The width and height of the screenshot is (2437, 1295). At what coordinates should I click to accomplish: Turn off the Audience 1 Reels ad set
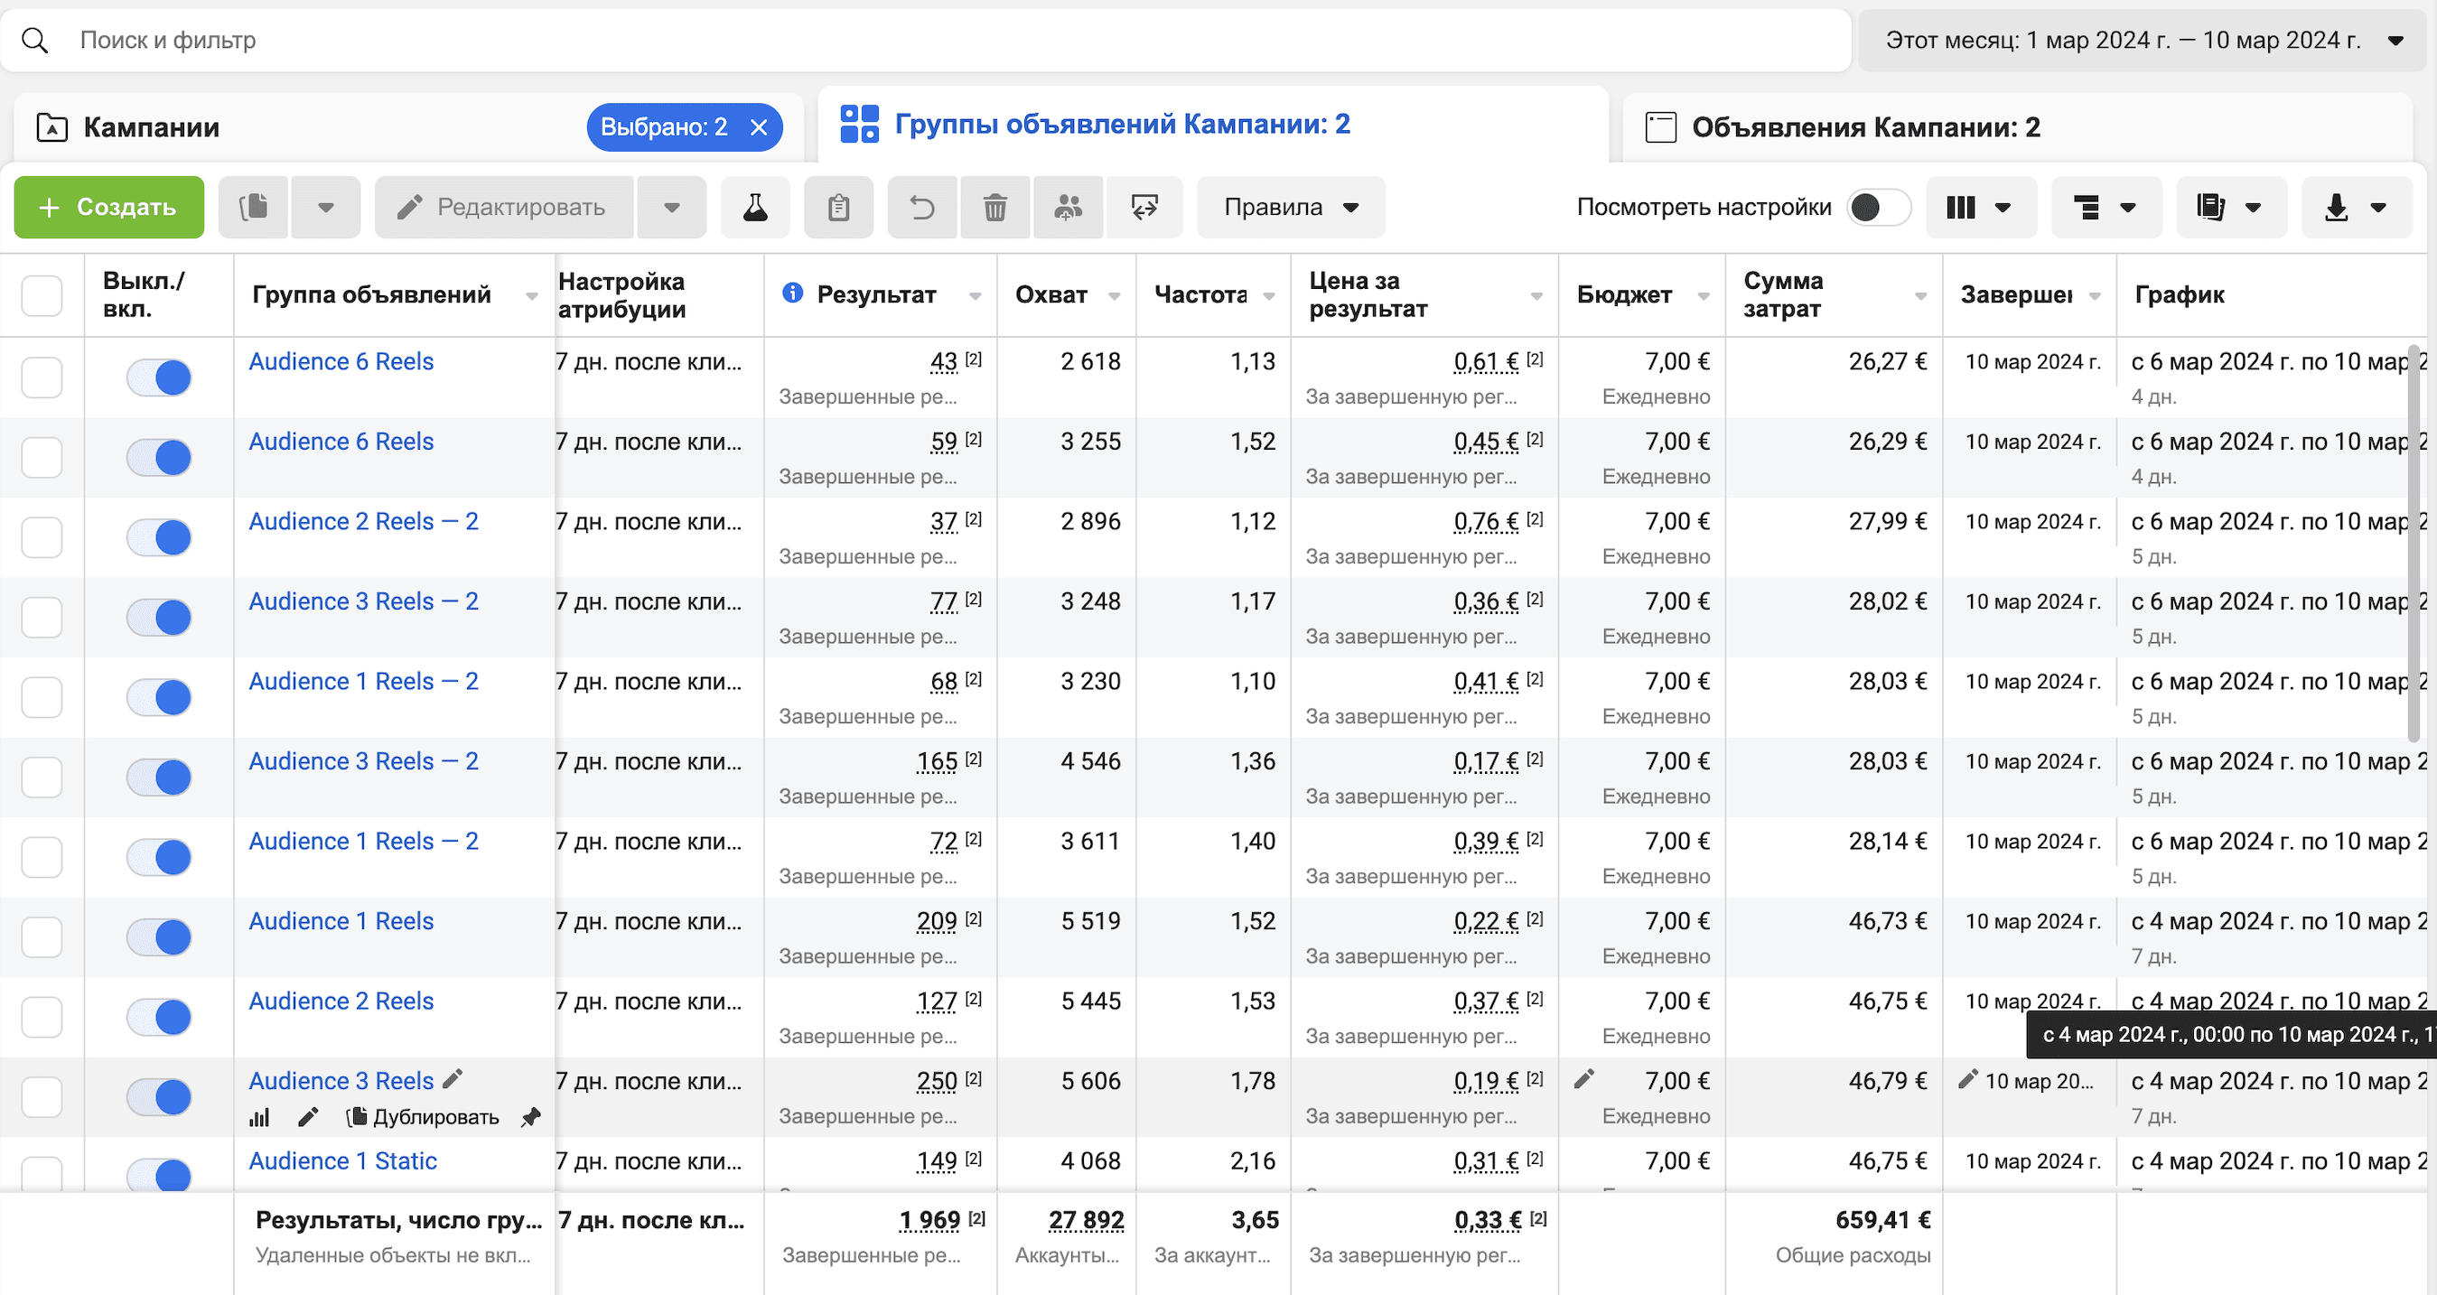tap(159, 937)
